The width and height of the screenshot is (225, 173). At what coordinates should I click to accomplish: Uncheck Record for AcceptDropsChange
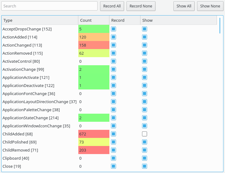coord(113,29)
